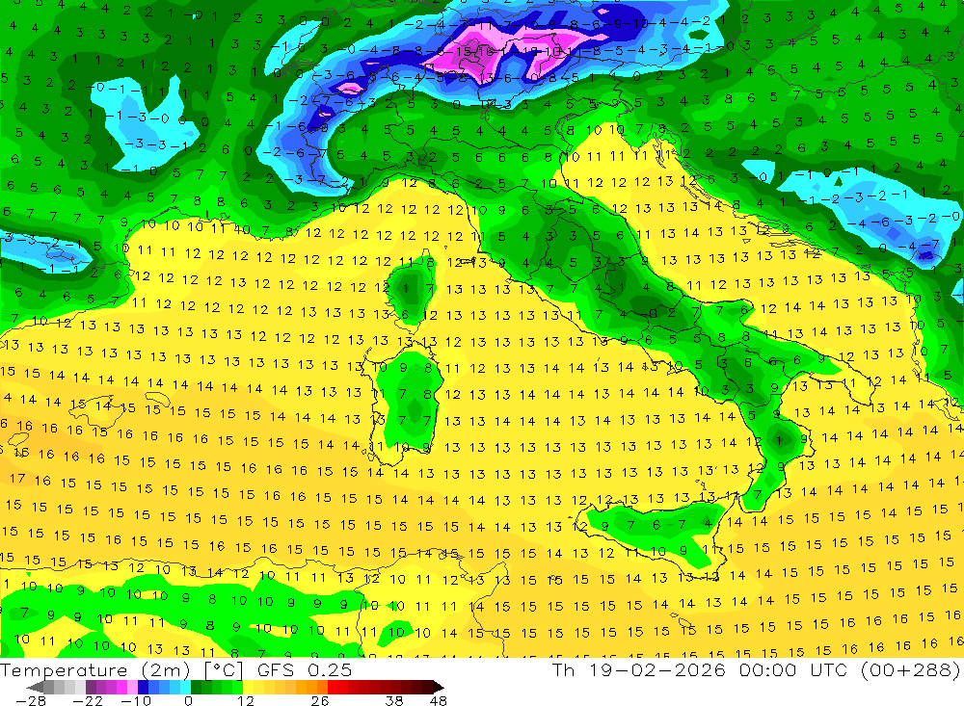
Task: Pick the dark green swatch right of 0
Action: pos(196,687)
